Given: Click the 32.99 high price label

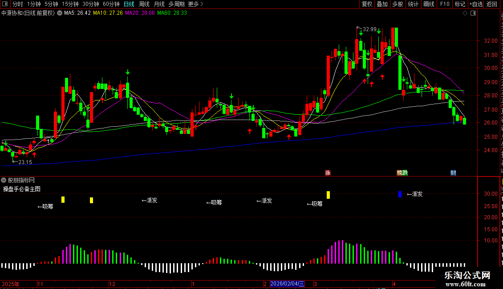Looking at the screenshot, I should point(369,29).
